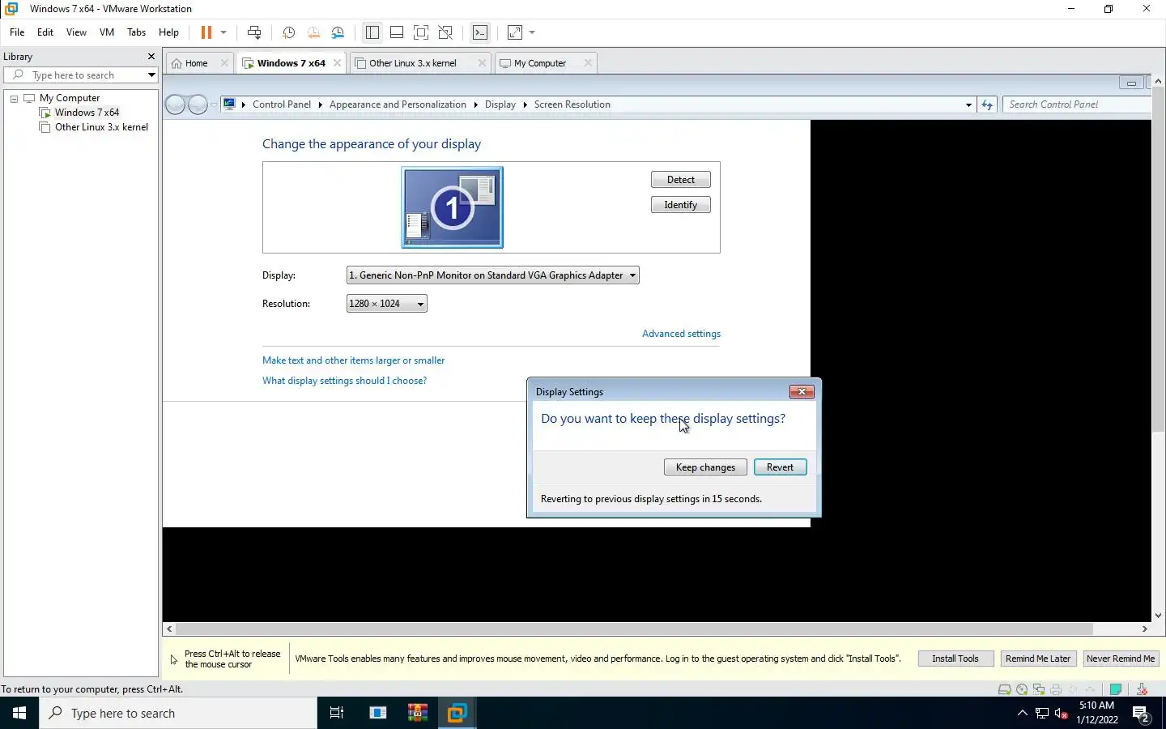This screenshot has width=1166, height=729.
Task: Switch to the My Computer tab
Action: pyautogui.click(x=540, y=63)
